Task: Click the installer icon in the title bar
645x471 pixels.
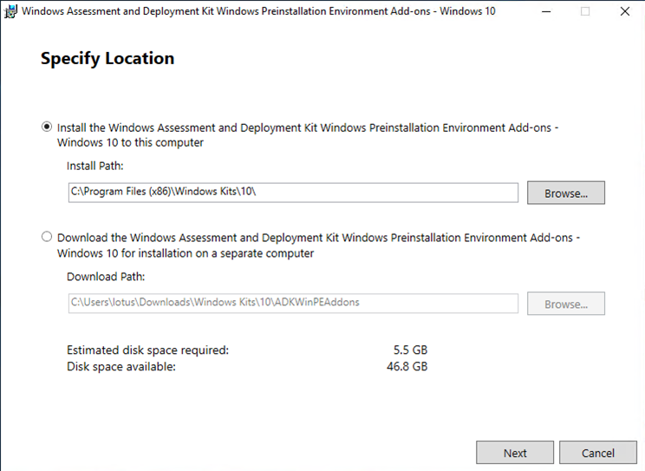Action: tap(10, 11)
